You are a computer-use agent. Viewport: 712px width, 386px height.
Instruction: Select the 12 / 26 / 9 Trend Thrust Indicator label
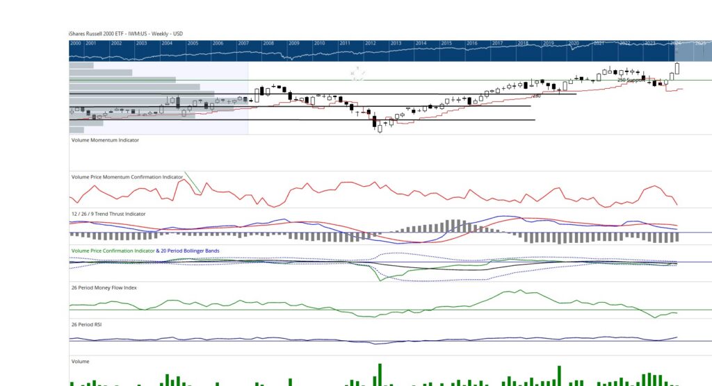(108, 214)
